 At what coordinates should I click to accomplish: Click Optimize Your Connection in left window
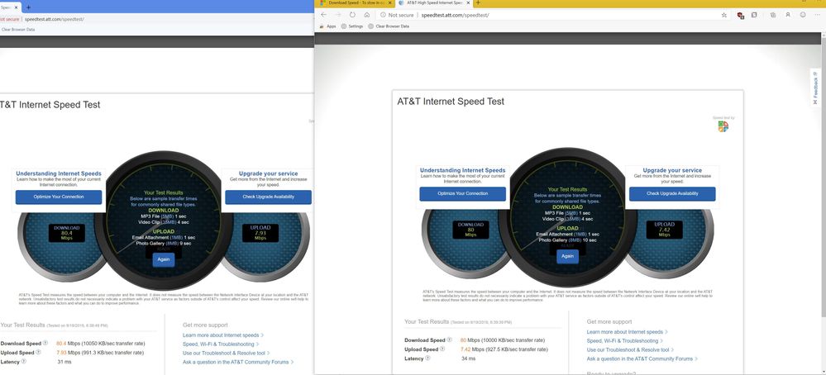click(59, 197)
